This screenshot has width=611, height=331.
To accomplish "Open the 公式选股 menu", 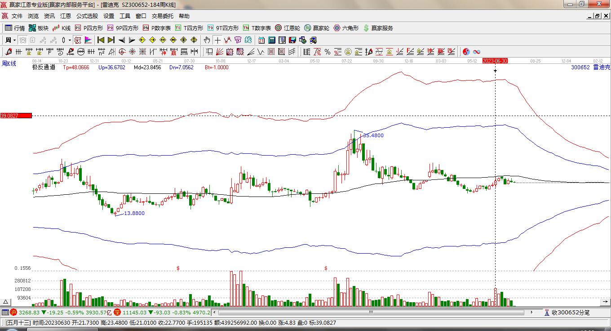I will pyautogui.click(x=87, y=16).
